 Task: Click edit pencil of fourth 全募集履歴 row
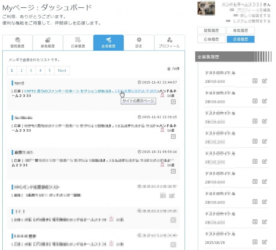pos(264,141)
